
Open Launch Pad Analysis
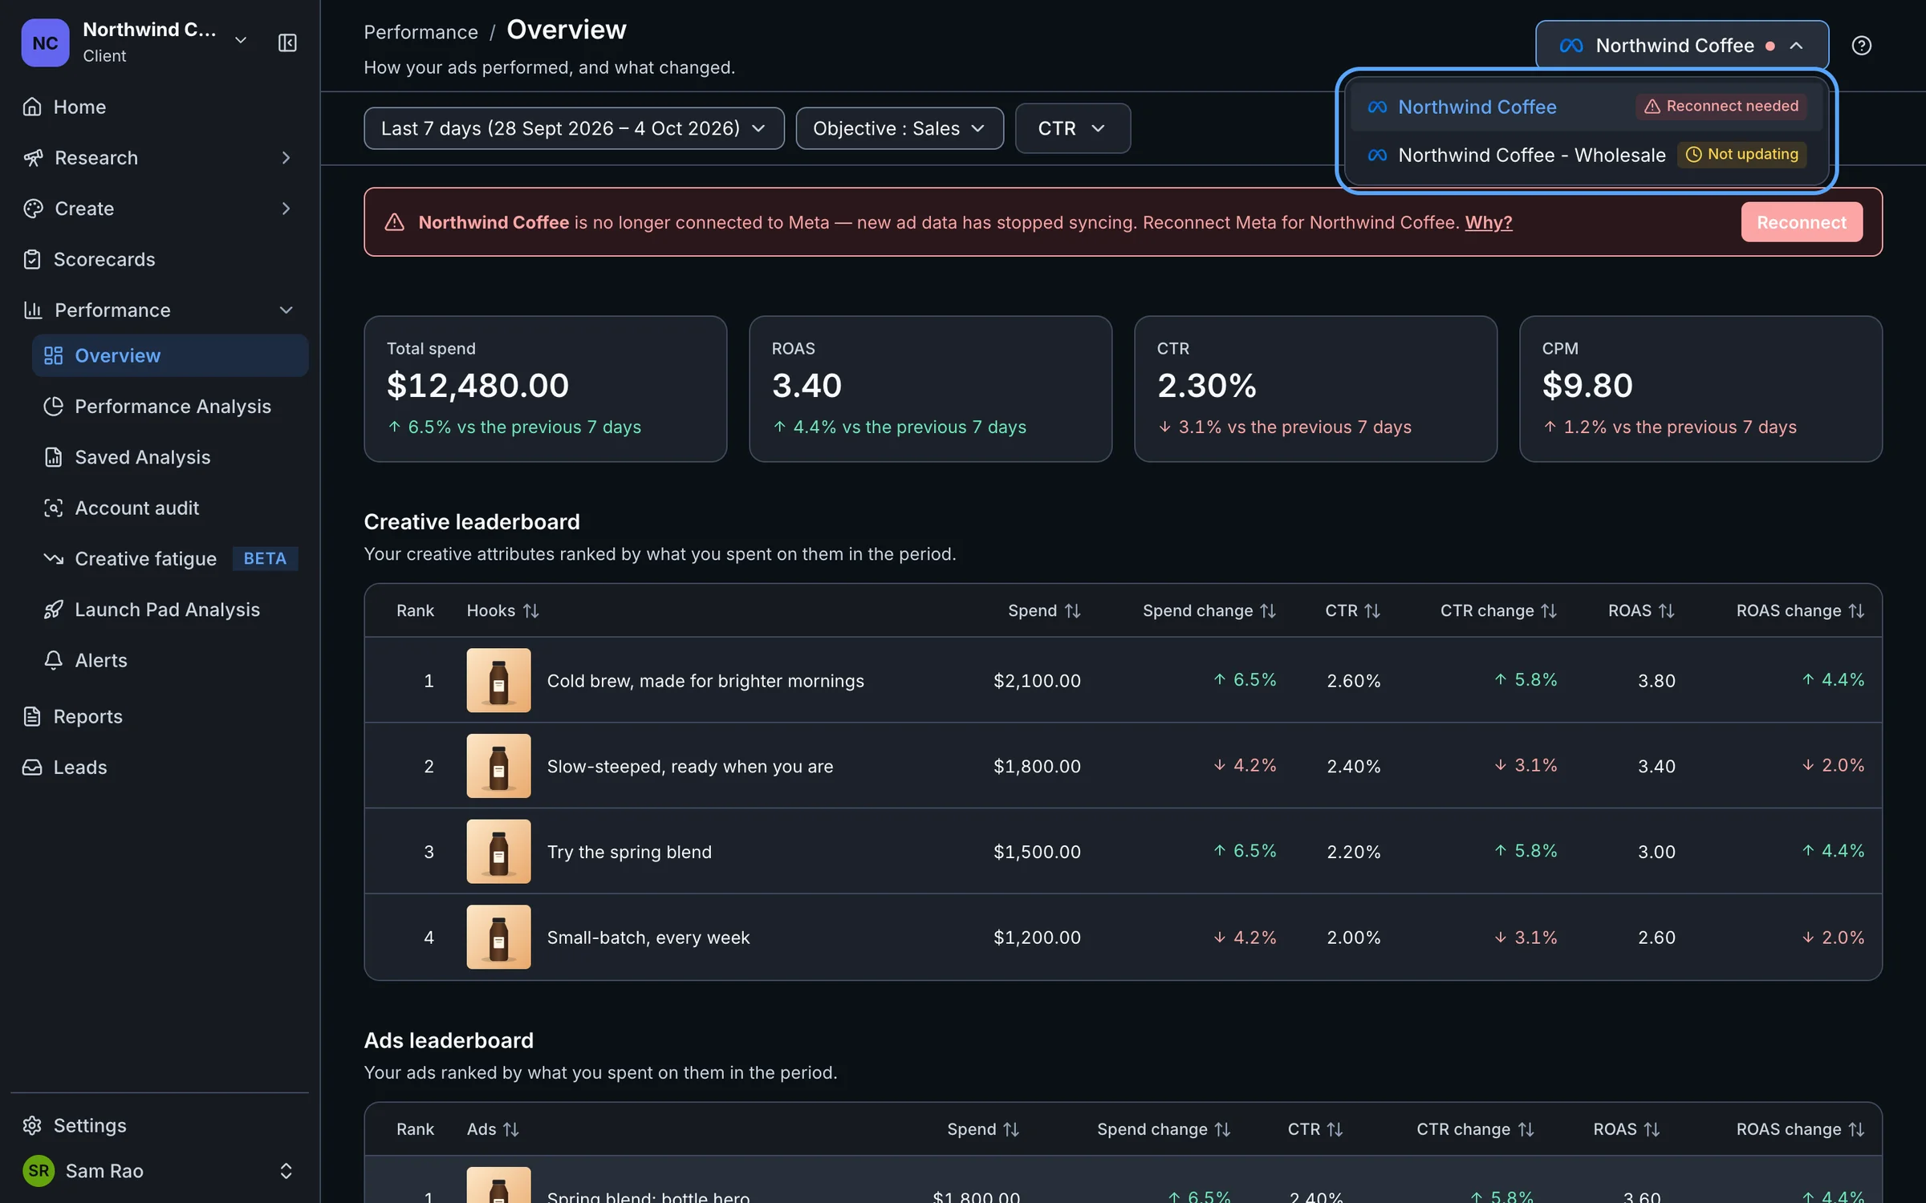coord(170,610)
